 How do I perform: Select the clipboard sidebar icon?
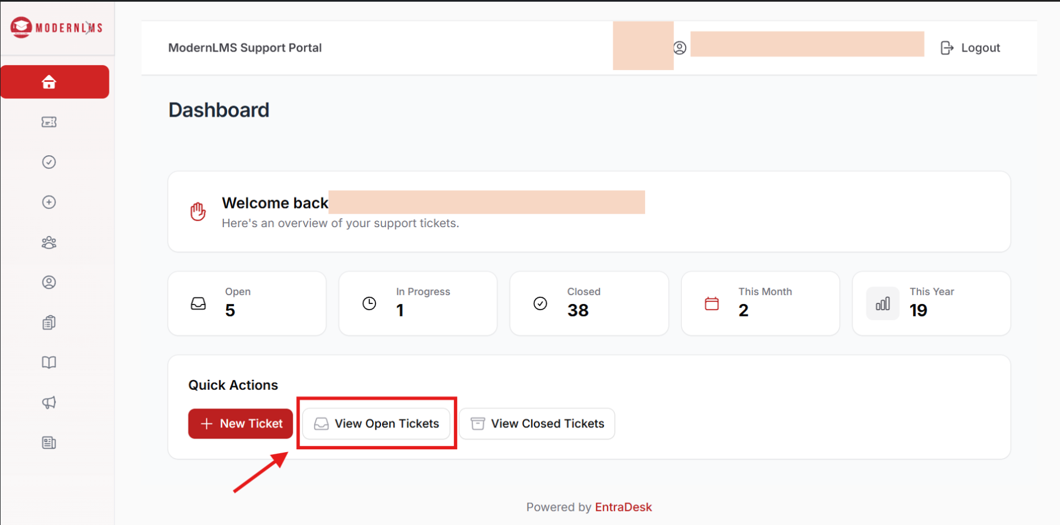49,322
